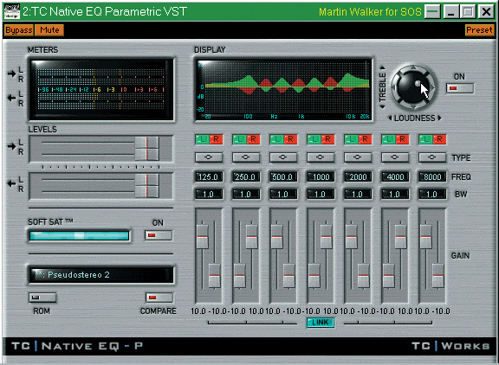
Task: Click the filter TYPE button for 125.0 band
Action: pyautogui.click(x=209, y=157)
